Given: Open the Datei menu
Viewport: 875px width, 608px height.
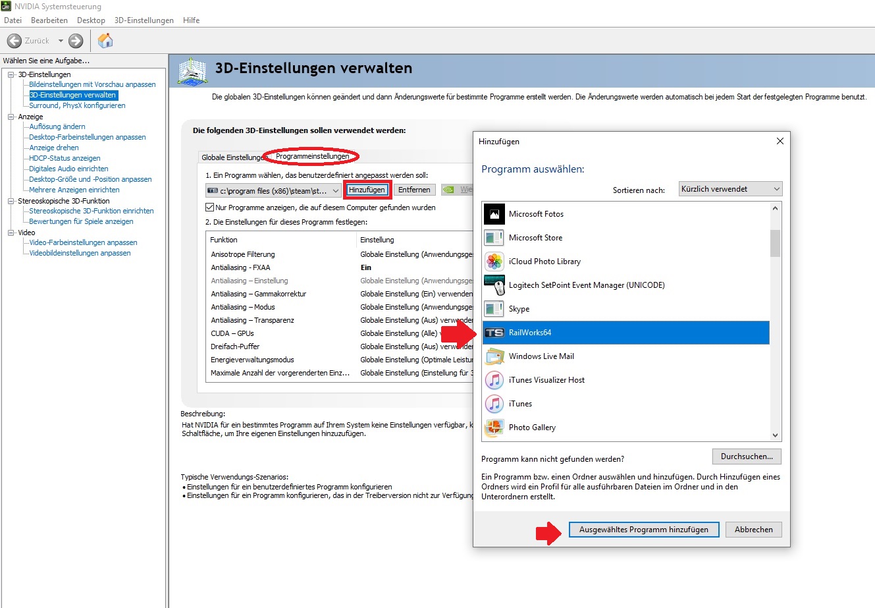Looking at the screenshot, I should [x=13, y=20].
